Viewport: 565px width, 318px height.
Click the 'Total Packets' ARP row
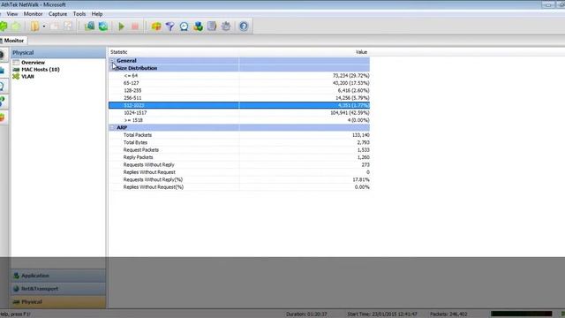(x=239, y=135)
